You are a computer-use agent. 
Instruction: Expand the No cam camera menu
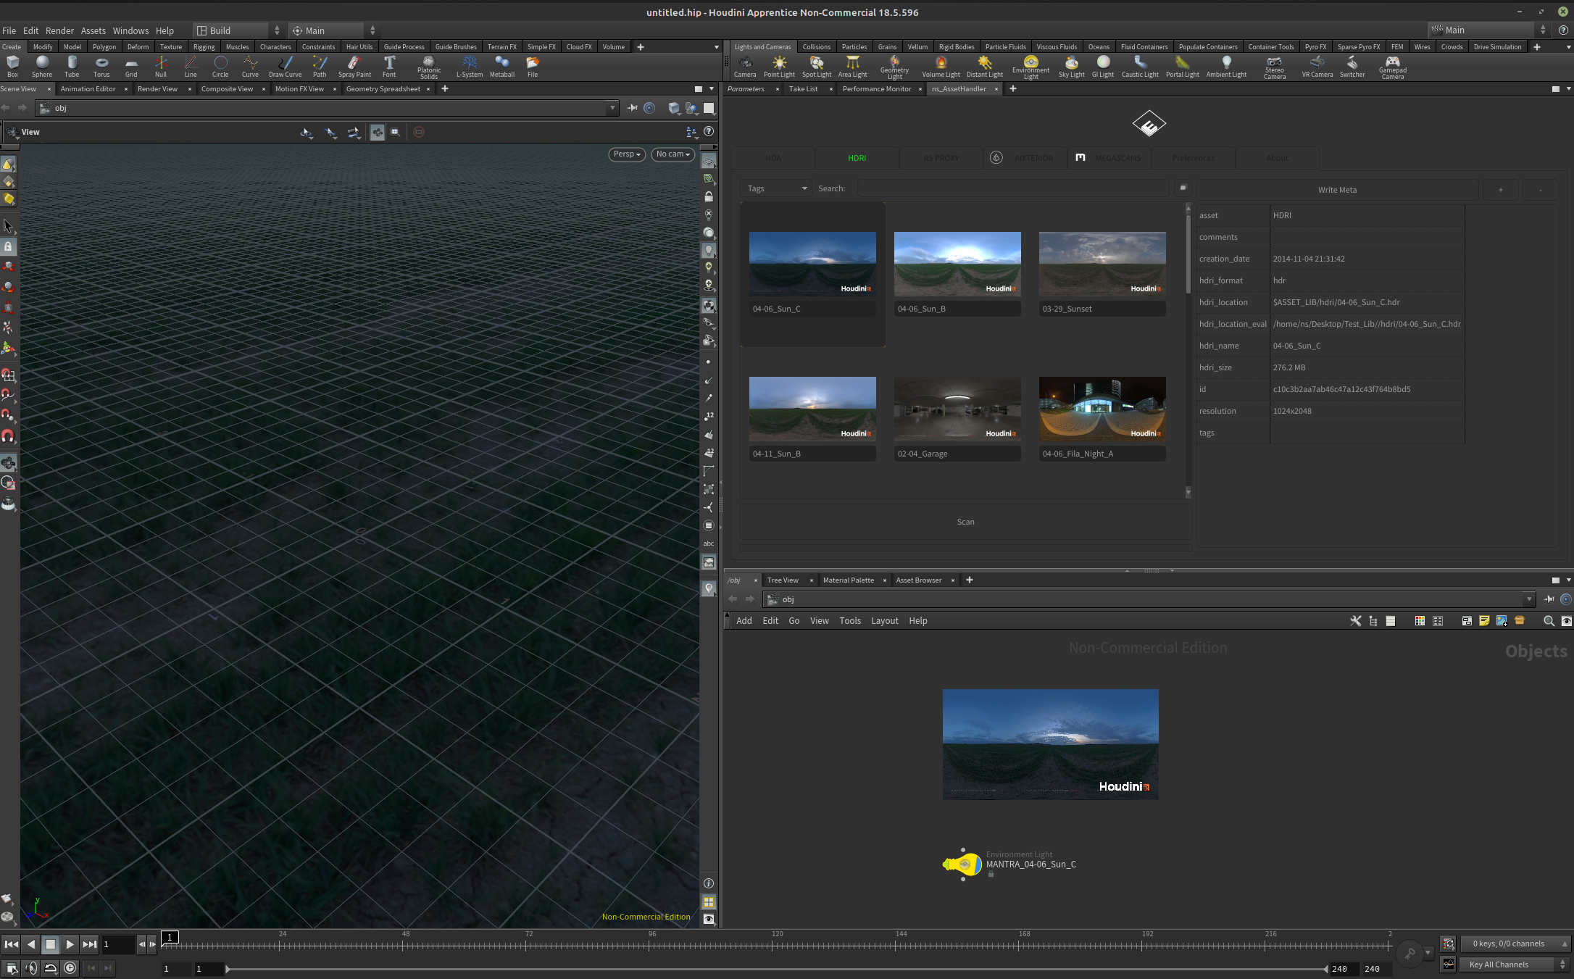[673, 154]
